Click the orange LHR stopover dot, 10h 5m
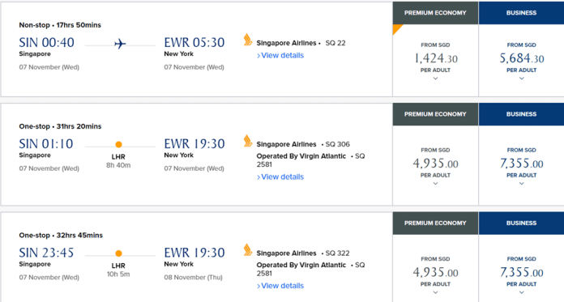Screen dimensions: 564x302 [x=118, y=253]
